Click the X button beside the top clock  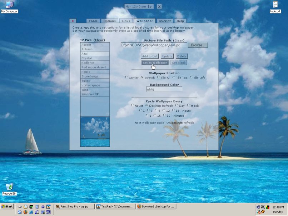(x=159, y=6)
